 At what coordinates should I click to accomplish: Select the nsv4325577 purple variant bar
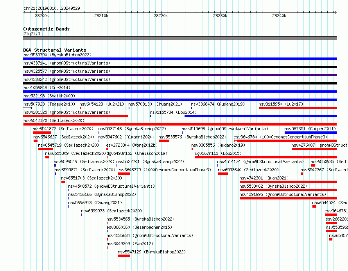(x=180, y=75)
